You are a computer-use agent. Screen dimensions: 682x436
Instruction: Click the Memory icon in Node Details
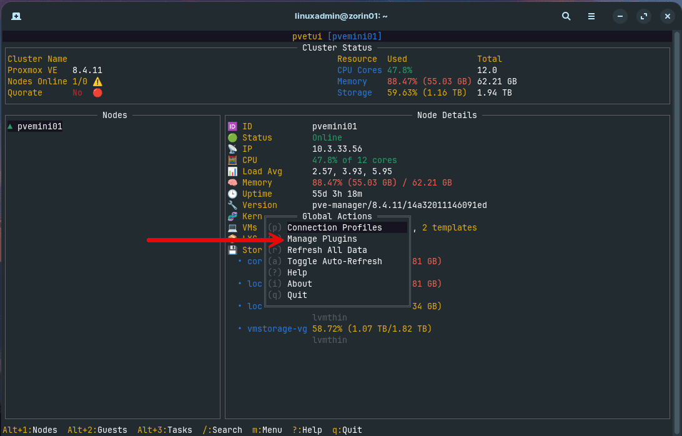[233, 182]
